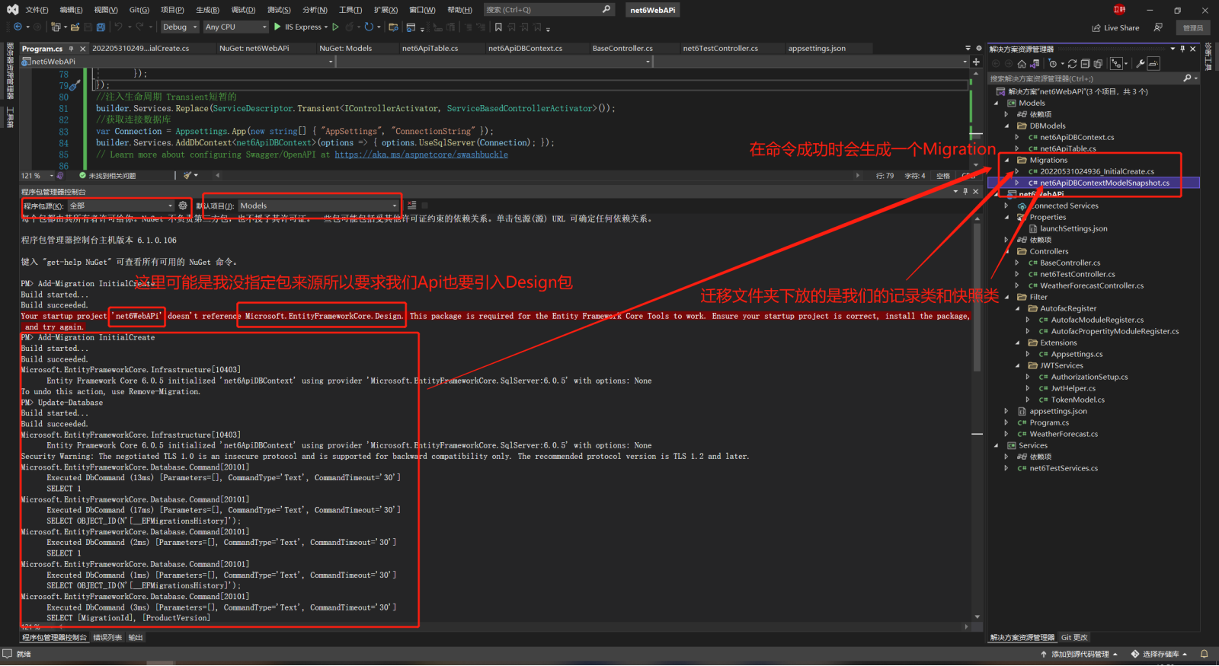
Task: Click Show All Files icon in Solution Explorer
Action: pos(1098,63)
